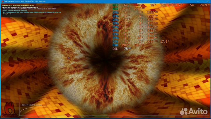The height and width of the screenshot is (119, 211).
Task: Click the CPU row showing 14% load
Action: coord(135,38)
